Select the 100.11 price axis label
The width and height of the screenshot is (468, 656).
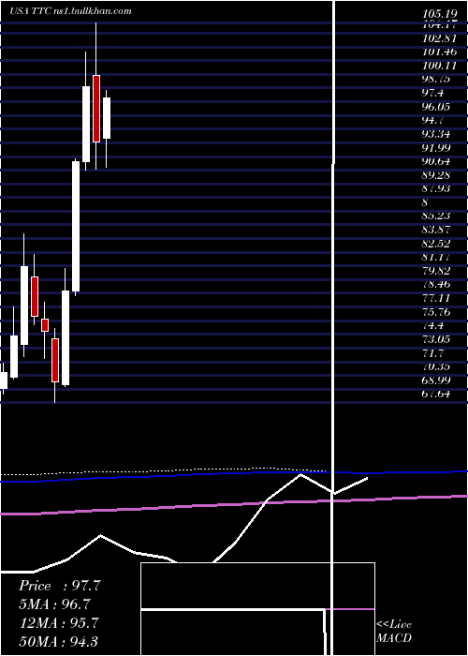[x=440, y=66]
